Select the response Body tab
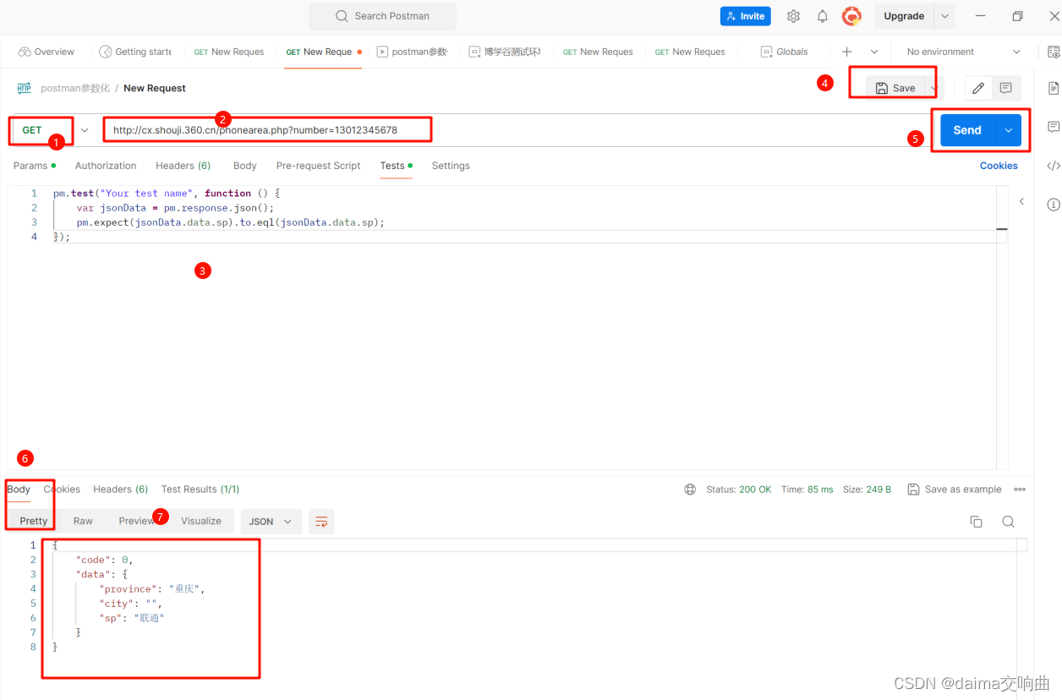 [19, 489]
